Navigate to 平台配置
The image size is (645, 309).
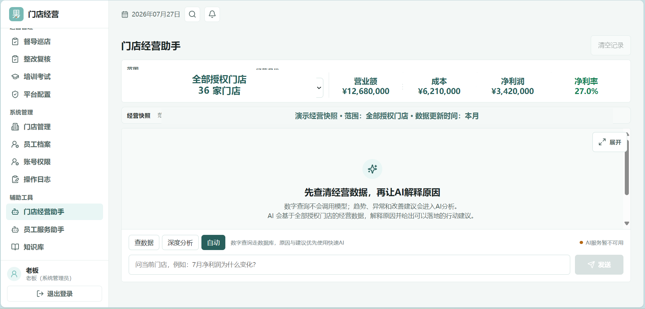tap(55, 94)
